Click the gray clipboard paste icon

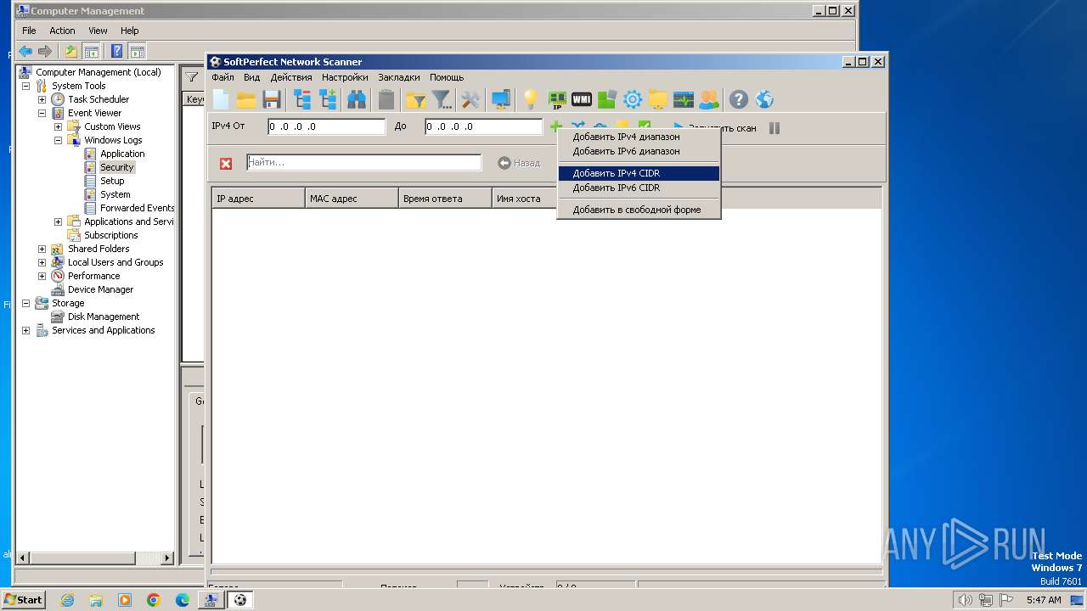pos(386,100)
